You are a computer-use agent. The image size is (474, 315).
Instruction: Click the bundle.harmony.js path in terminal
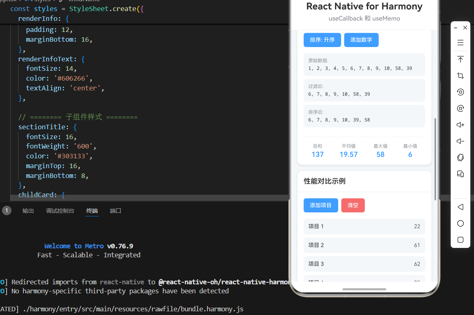coord(133,309)
